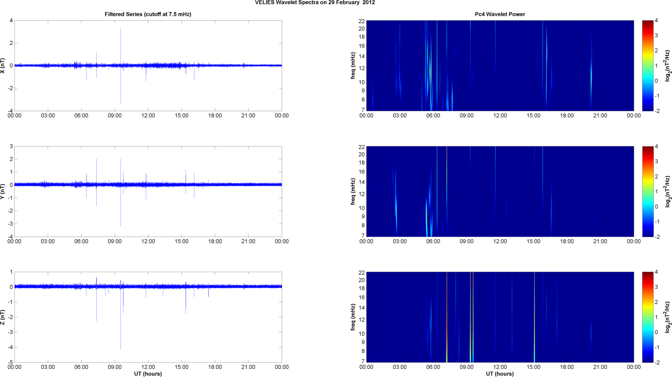Click freq (mHz) label of top wavelet plot

pos(353,66)
